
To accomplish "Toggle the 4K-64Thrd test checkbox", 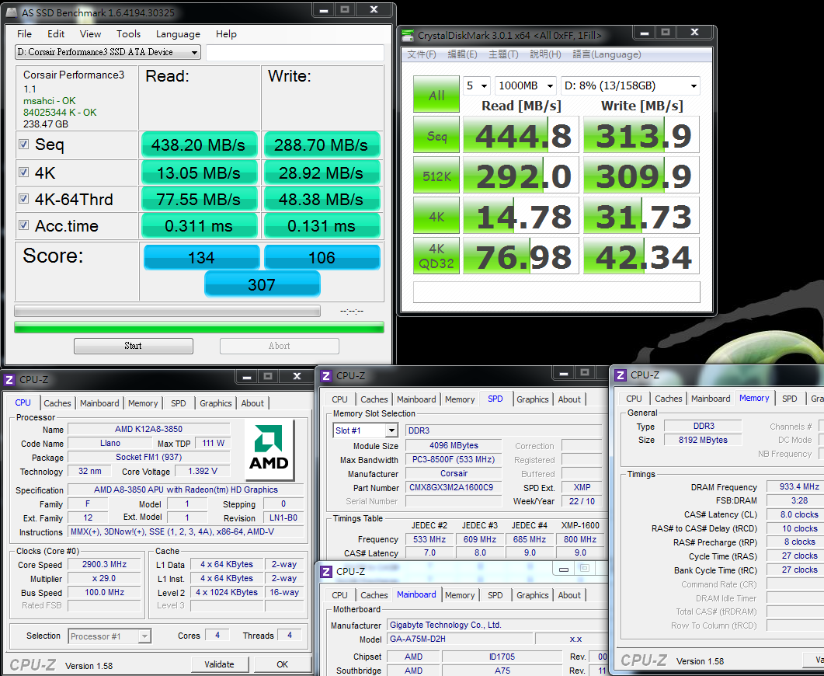I will (24, 199).
